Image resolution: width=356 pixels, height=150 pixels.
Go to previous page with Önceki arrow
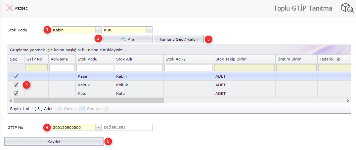[x=59, y=108]
